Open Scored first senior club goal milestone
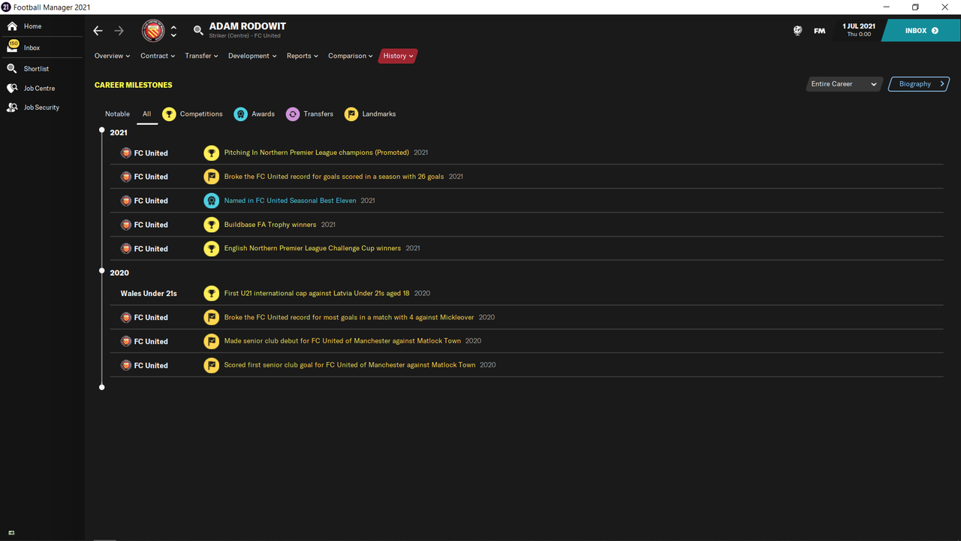Viewport: 961px width, 541px height. (x=349, y=365)
